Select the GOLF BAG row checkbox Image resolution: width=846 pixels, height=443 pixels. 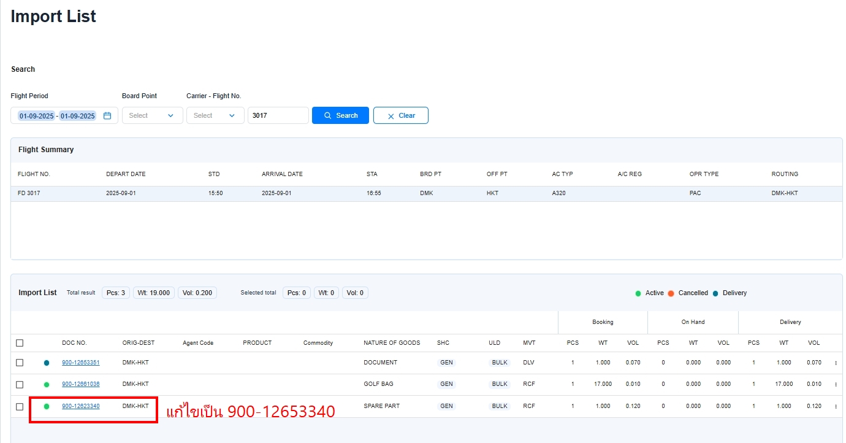pyautogui.click(x=20, y=385)
